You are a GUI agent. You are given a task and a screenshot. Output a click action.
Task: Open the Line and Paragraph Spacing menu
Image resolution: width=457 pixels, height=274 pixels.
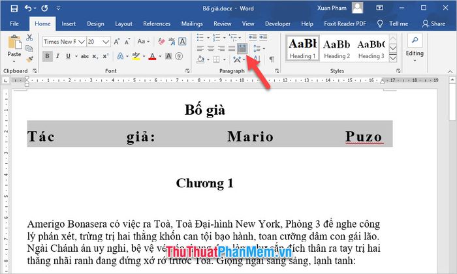[x=259, y=48]
